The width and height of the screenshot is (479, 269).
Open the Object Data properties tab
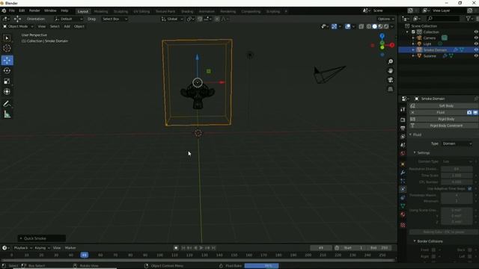click(403, 206)
